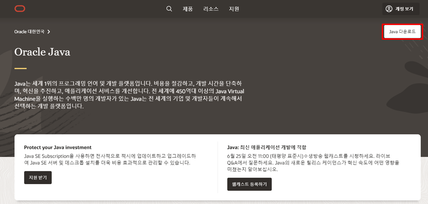Viewport: 428px width, 204px height.
Task: Click the 계정 보기 button
Action: pyautogui.click(x=401, y=9)
